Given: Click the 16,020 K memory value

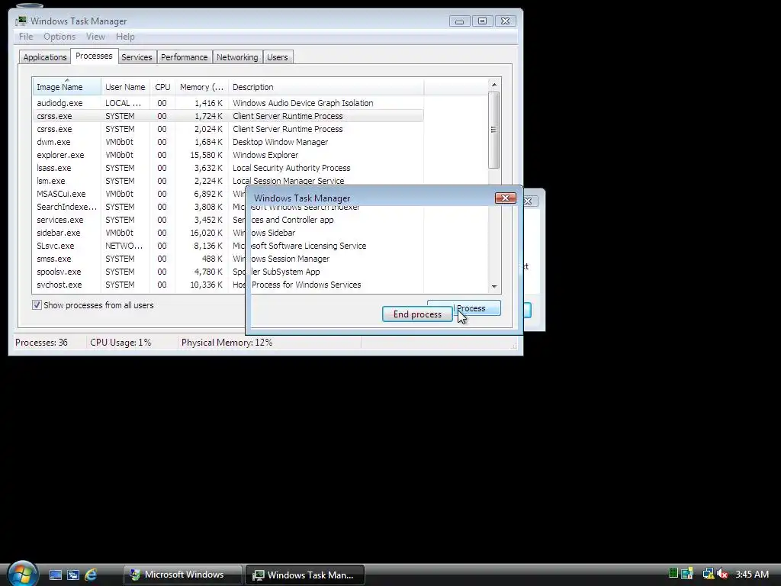Looking at the screenshot, I should tap(206, 232).
